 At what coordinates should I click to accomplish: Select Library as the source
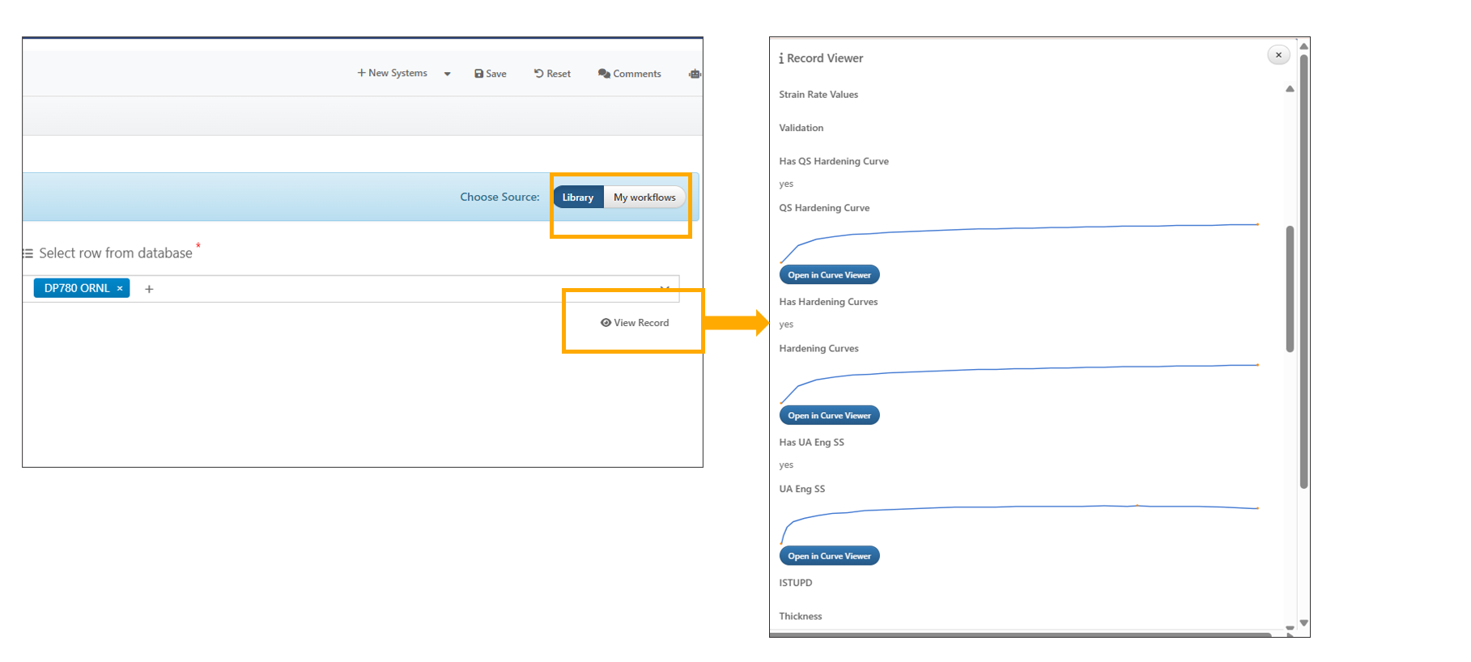578,197
